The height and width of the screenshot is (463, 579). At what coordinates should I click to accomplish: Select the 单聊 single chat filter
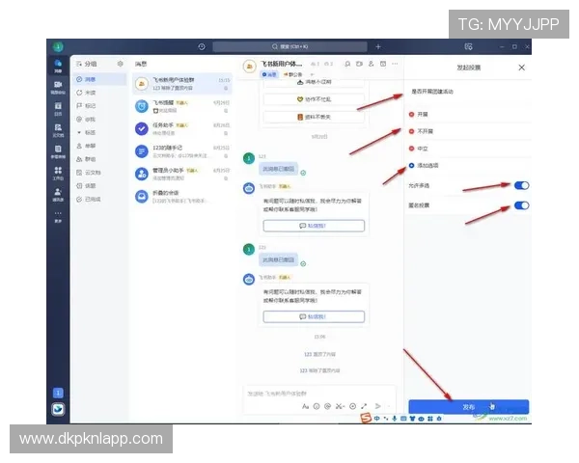click(x=99, y=146)
